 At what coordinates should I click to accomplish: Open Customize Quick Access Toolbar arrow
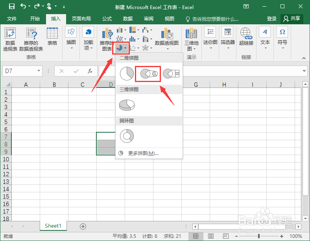64,7
